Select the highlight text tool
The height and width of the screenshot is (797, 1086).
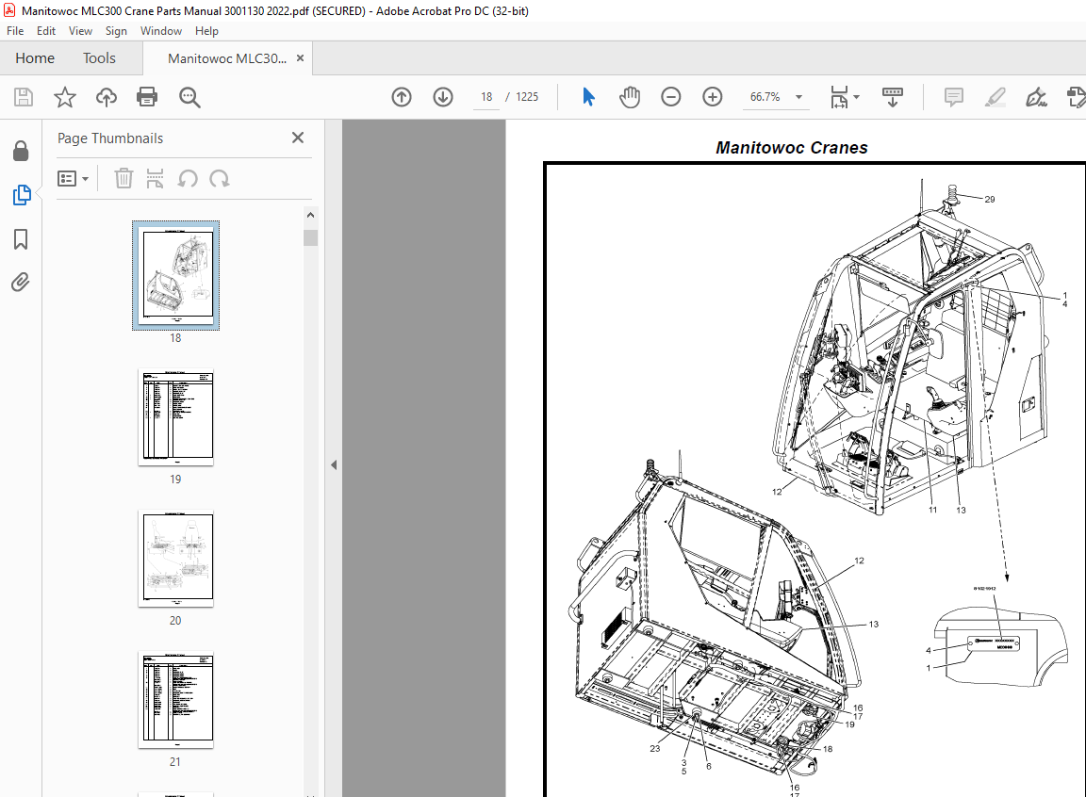[x=995, y=97]
